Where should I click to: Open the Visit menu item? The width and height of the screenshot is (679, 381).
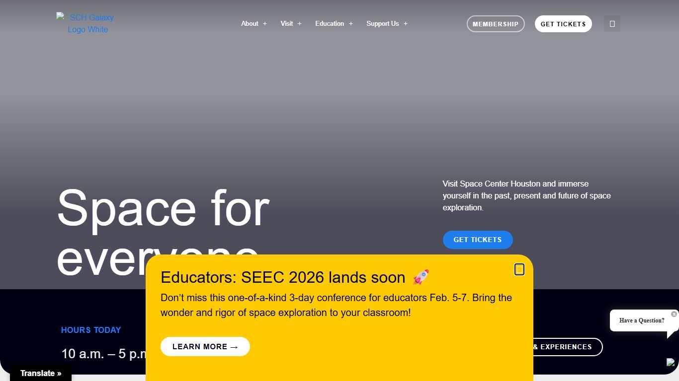click(286, 24)
